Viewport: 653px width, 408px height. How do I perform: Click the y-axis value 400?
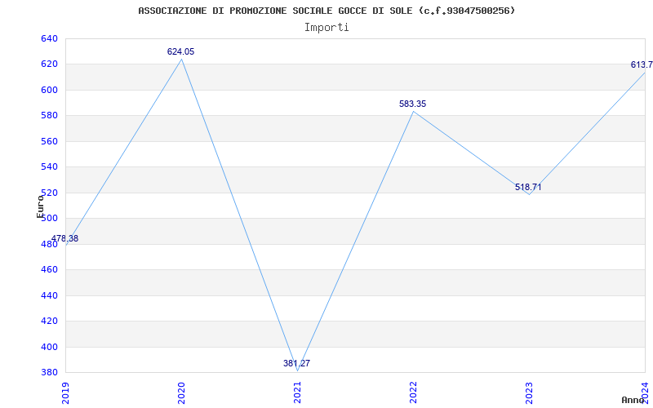coord(49,347)
